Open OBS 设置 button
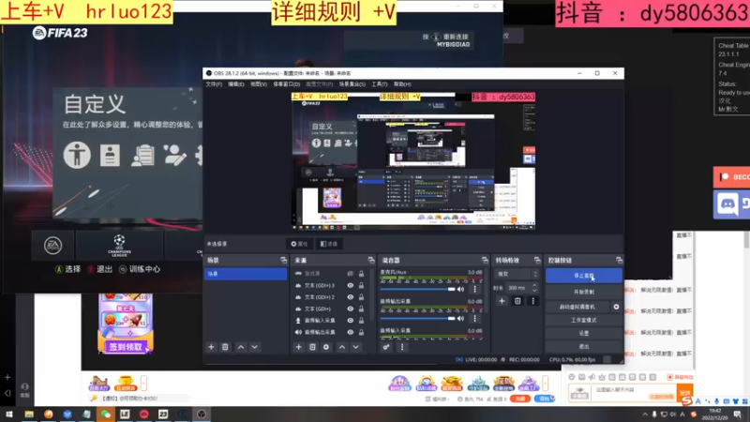 point(583,333)
